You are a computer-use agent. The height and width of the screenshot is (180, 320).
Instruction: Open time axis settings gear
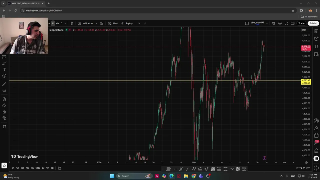(x=306, y=162)
